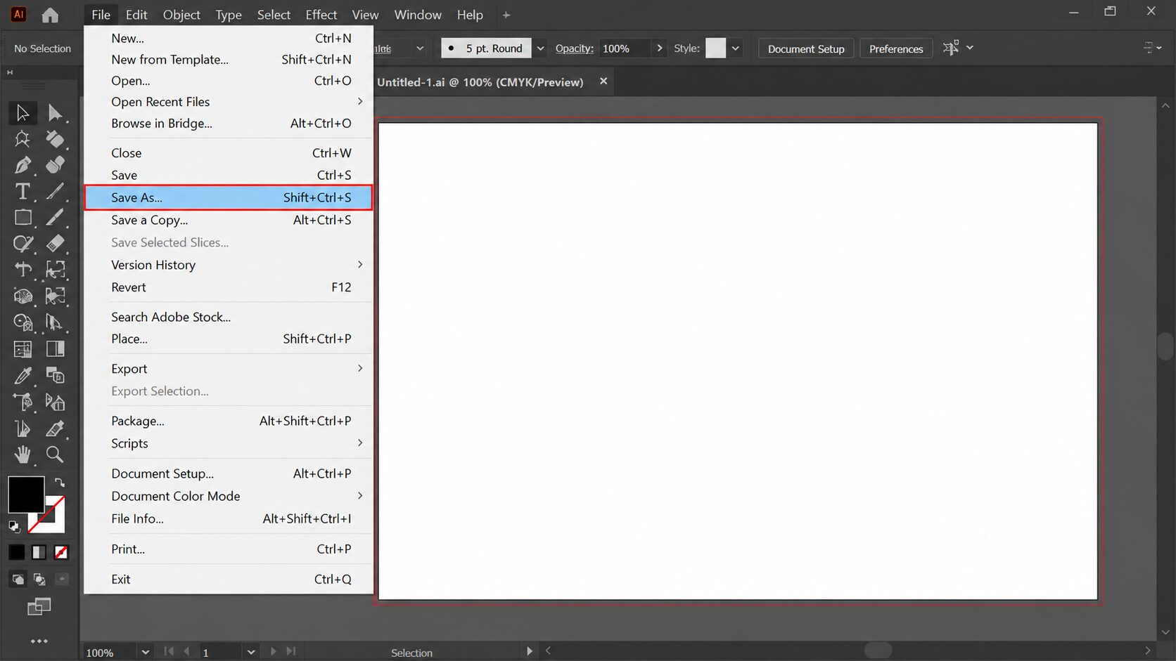Click the plus icon after Help
This screenshot has height=661, width=1176.
(x=506, y=15)
